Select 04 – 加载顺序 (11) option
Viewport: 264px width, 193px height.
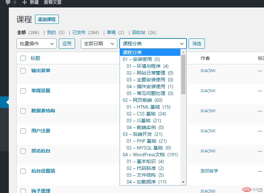150,182
